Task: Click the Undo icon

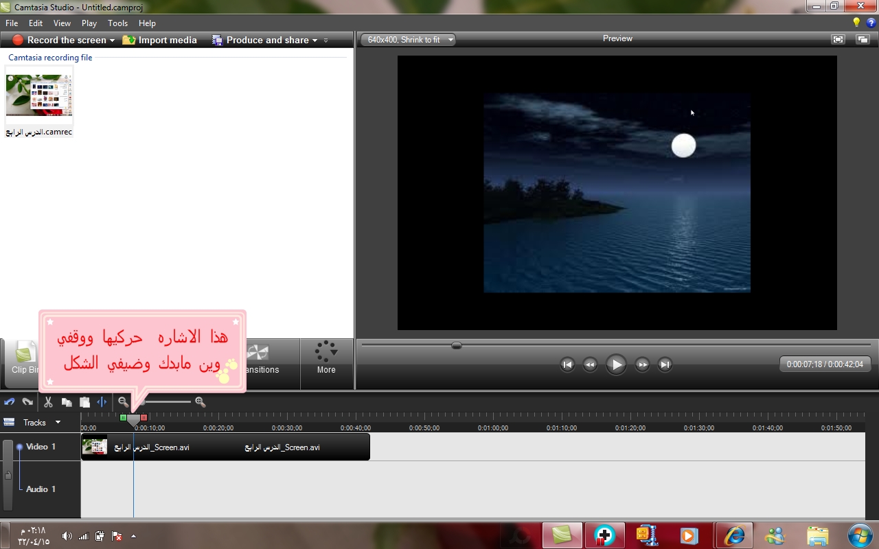Action: 10,402
